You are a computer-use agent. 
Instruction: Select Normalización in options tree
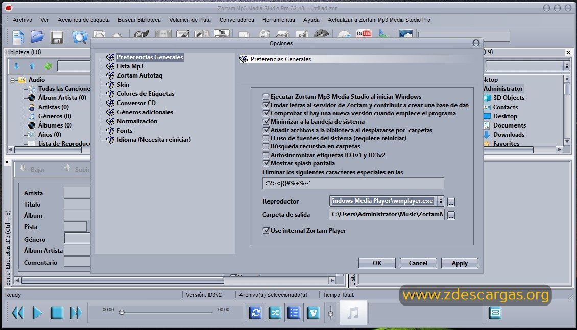[x=137, y=121]
